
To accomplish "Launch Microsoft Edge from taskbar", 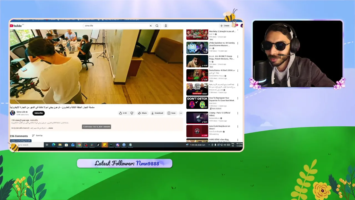I will 54,145.
